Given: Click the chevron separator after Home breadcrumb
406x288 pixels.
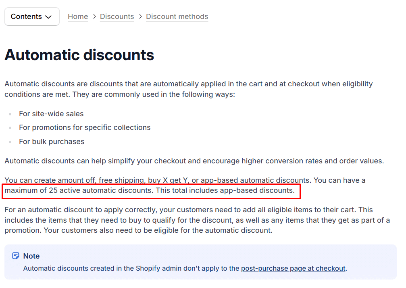Looking at the screenshot, I should pos(94,17).
